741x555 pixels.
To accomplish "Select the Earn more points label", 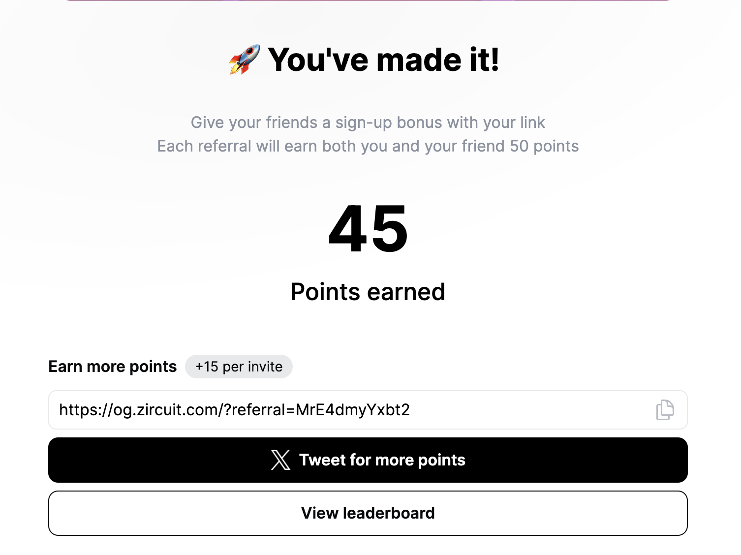I will pos(112,367).
